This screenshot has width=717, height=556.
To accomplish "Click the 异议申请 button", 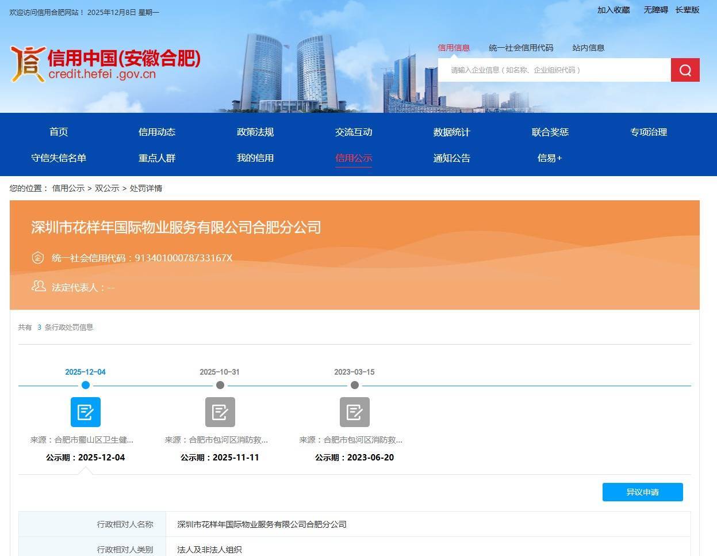I will coord(642,492).
